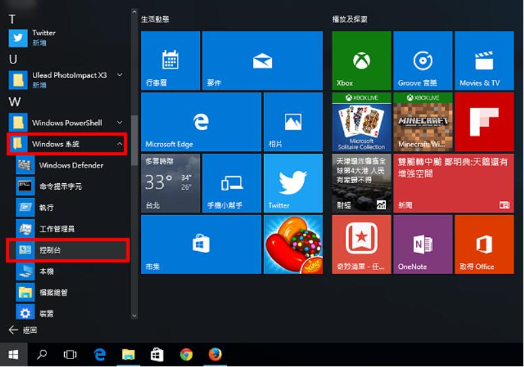The height and width of the screenshot is (367, 524).
Task: Expand Ulead PhotoImpact X3 chevron
Action: coord(120,75)
